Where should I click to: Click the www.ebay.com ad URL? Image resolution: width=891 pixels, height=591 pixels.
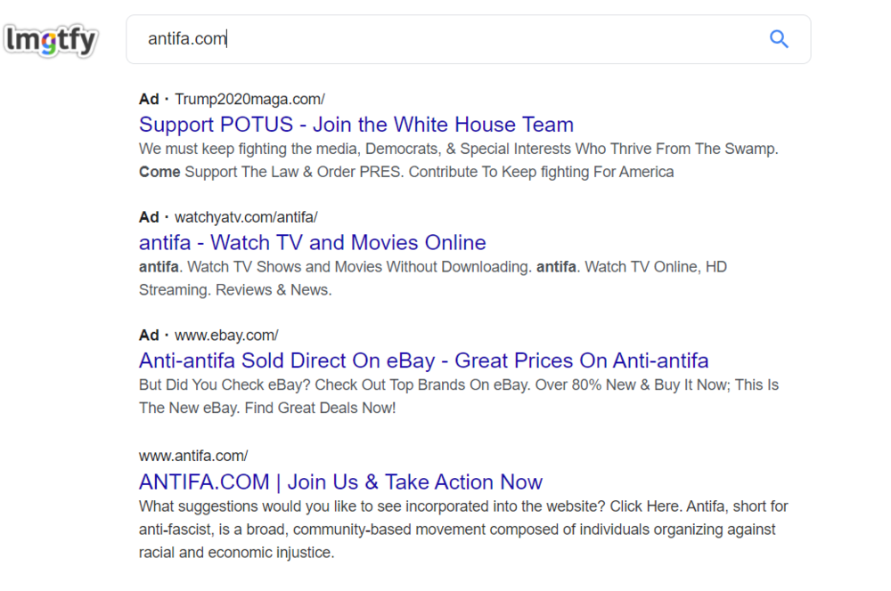click(x=226, y=336)
